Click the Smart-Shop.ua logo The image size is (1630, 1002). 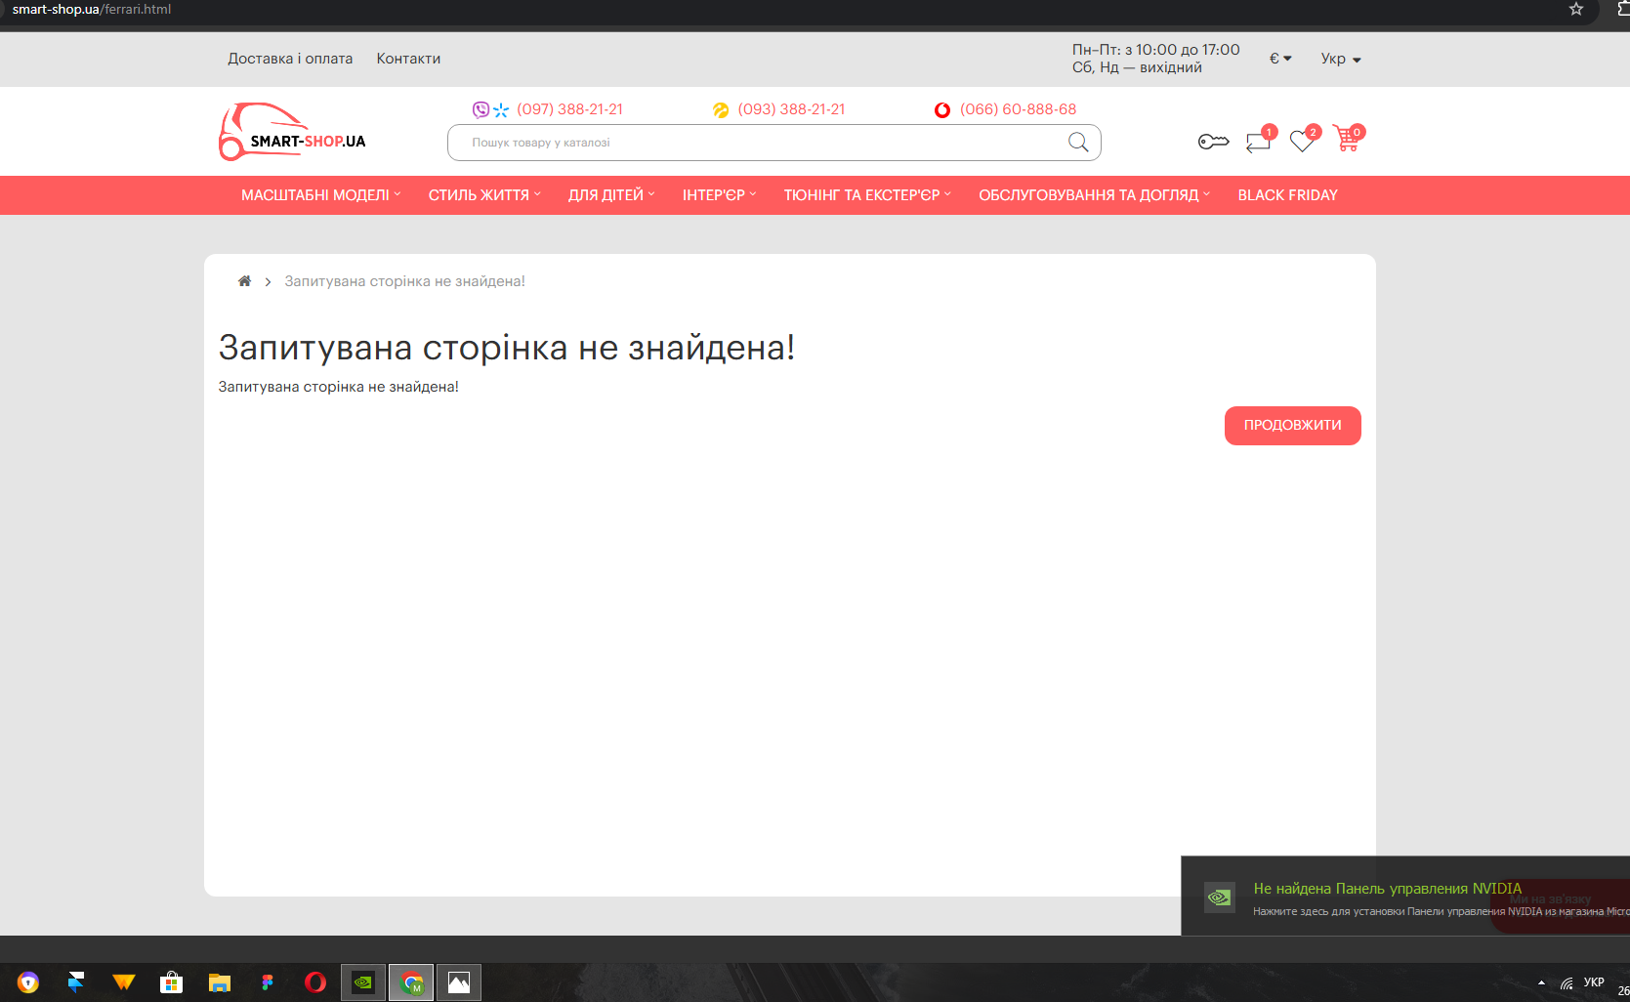tap(293, 133)
